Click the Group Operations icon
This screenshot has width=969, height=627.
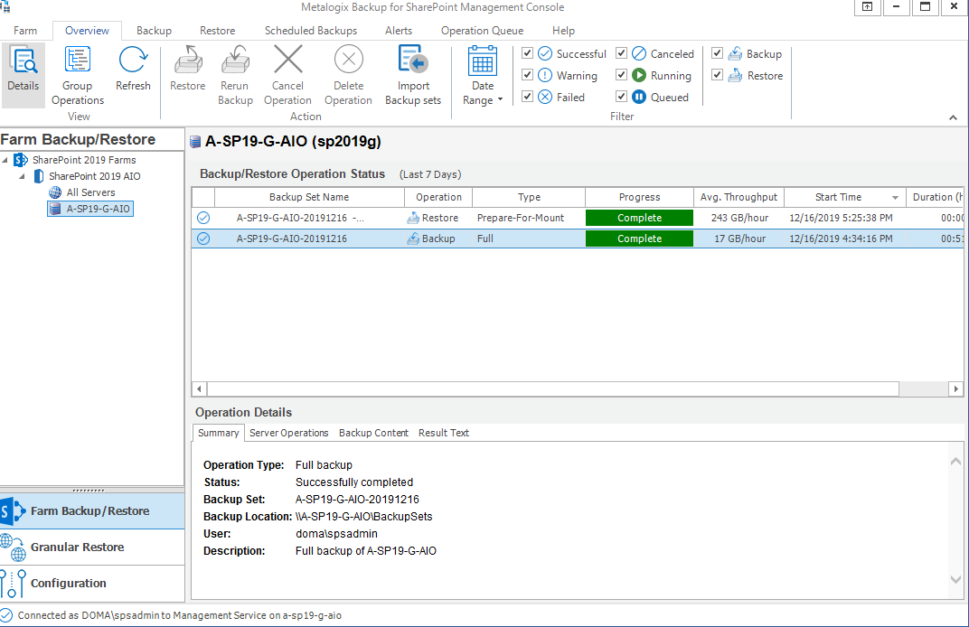pyautogui.click(x=77, y=61)
